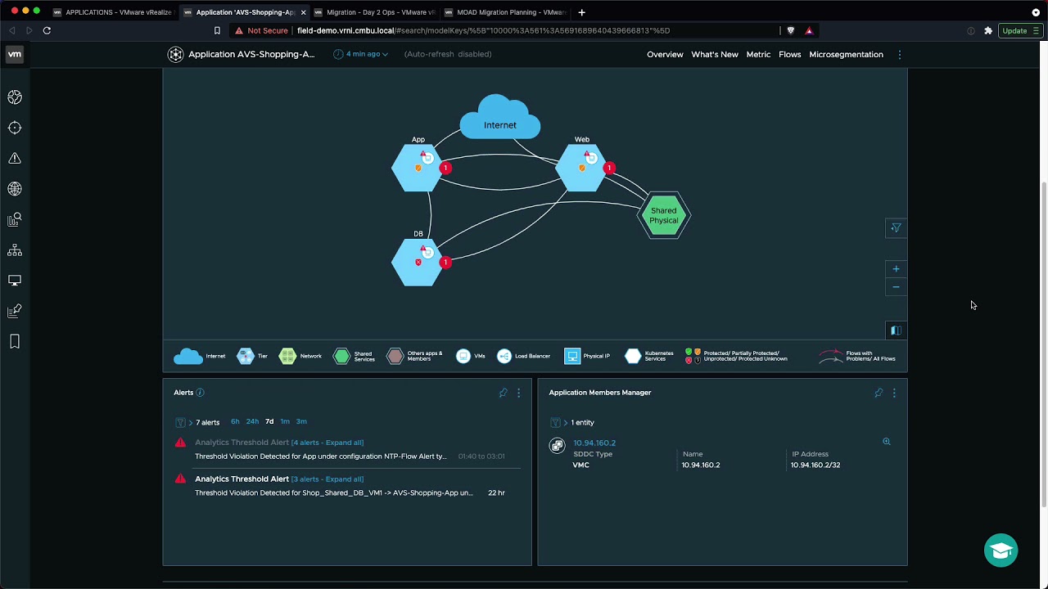Click the Alerts filter funnel icon
The width and height of the screenshot is (1048, 589).
(x=180, y=422)
